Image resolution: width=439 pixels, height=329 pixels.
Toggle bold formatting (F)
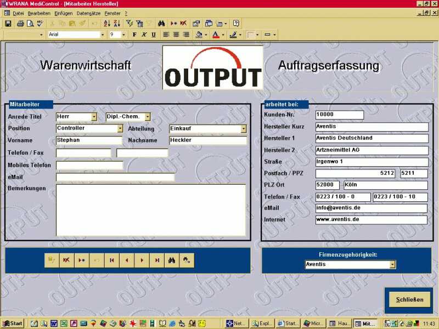(134, 35)
